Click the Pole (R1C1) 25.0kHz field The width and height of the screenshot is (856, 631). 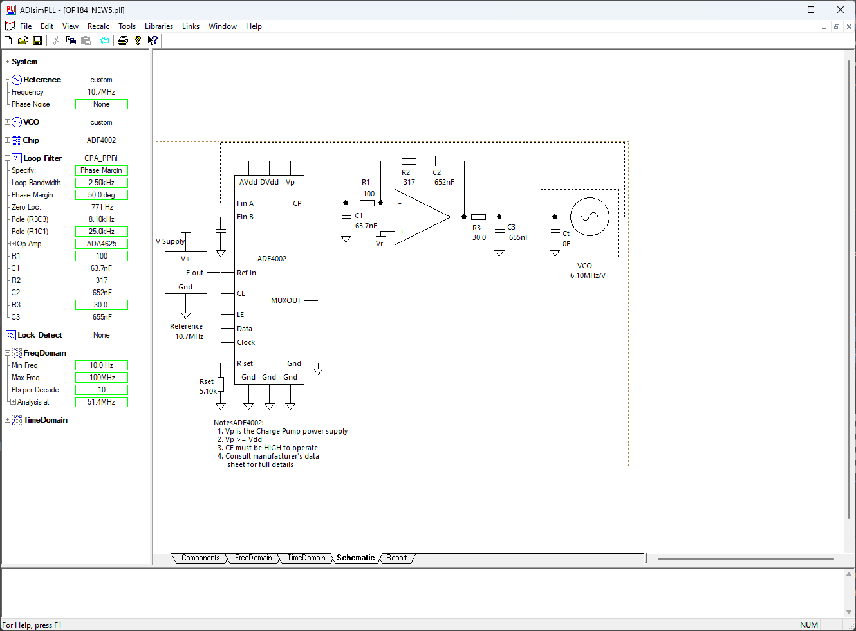coord(102,232)
